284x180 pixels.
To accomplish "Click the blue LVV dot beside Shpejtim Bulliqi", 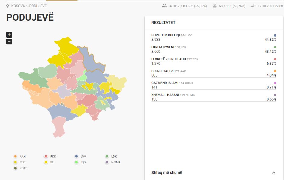I will point(275,35).
